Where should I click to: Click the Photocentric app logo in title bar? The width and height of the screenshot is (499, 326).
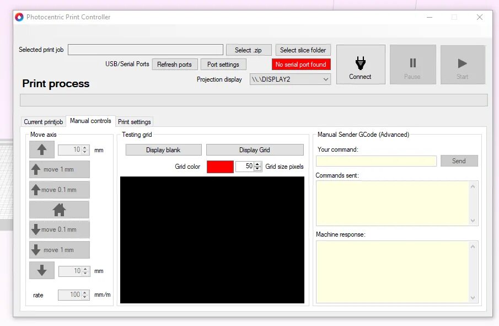19,17
